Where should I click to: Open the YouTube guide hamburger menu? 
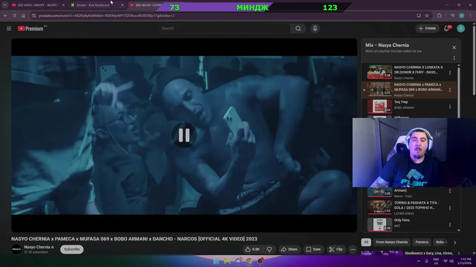[x=9, y=28]
